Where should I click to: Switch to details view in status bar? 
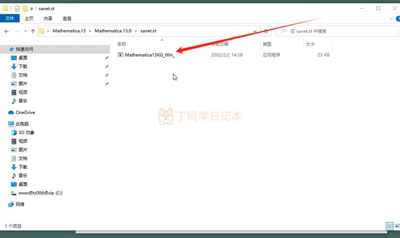(390, 226)
